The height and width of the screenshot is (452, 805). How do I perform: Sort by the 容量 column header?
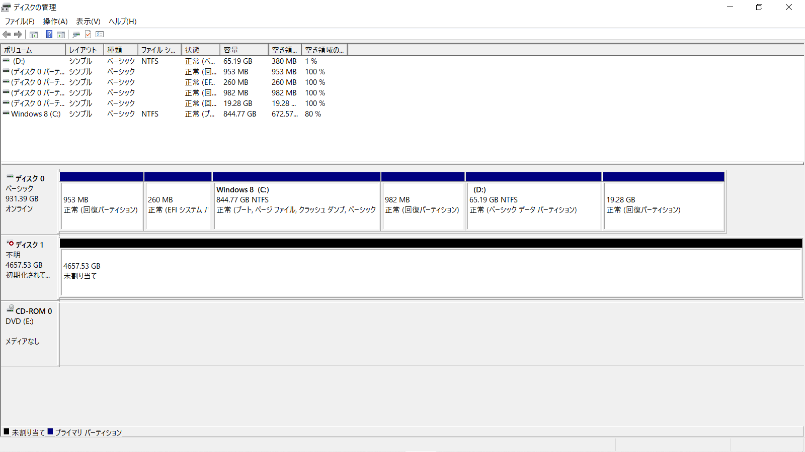pos(244,50)
